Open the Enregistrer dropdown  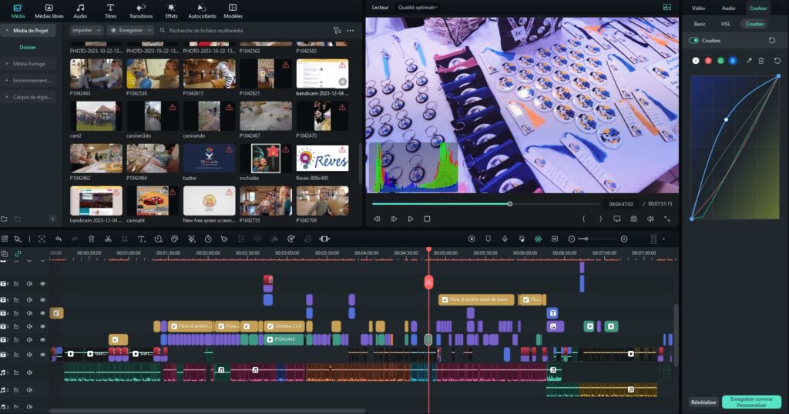pos(131,31)
